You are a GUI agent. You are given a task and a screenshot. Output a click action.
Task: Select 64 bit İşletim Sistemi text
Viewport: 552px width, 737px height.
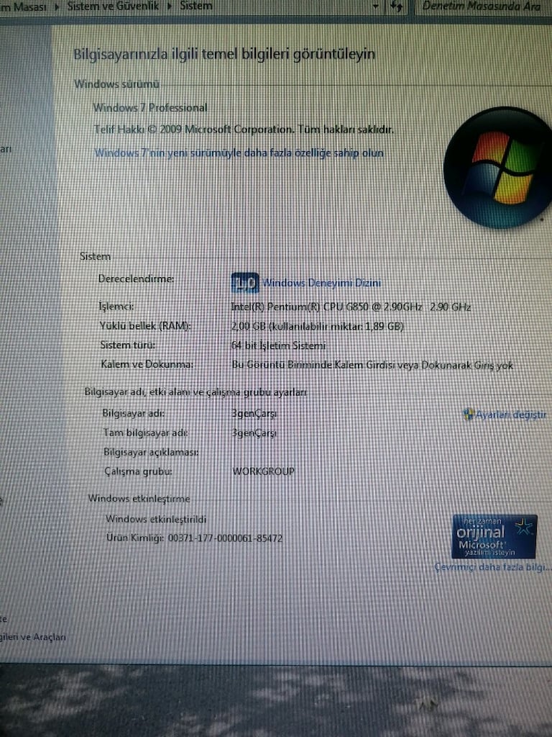pos(278,345)
